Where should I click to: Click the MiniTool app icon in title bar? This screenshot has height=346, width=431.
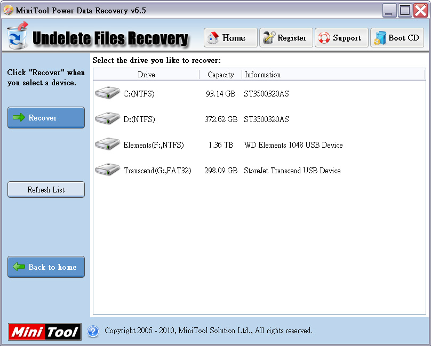[8, 11]
